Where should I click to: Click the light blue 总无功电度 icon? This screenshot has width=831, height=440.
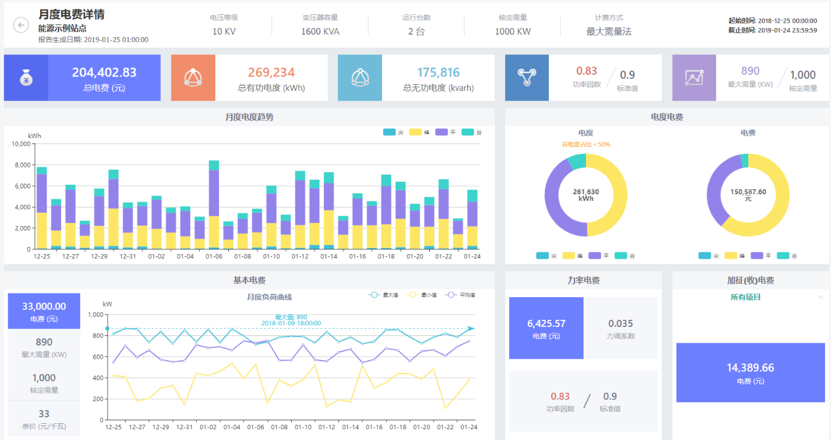[359, 78]
